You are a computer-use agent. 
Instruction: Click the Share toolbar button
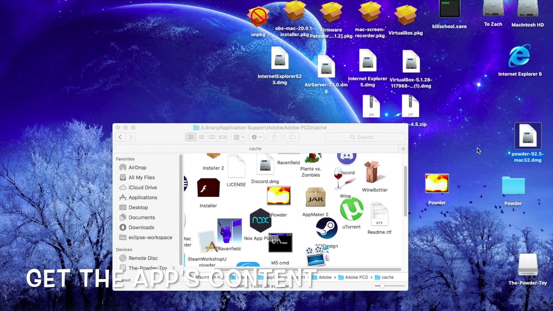tap(274, 137)
